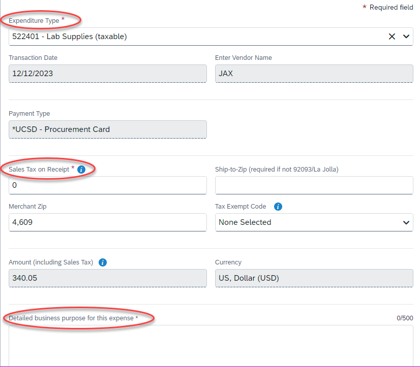Focus the Sales Tax on Receipt input
Image resolution: width=420 pixels, height=367 pixels.
[107, 185]
